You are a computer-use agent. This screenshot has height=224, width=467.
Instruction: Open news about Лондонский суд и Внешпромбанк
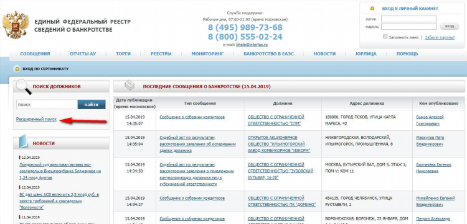tap(60, 171)
